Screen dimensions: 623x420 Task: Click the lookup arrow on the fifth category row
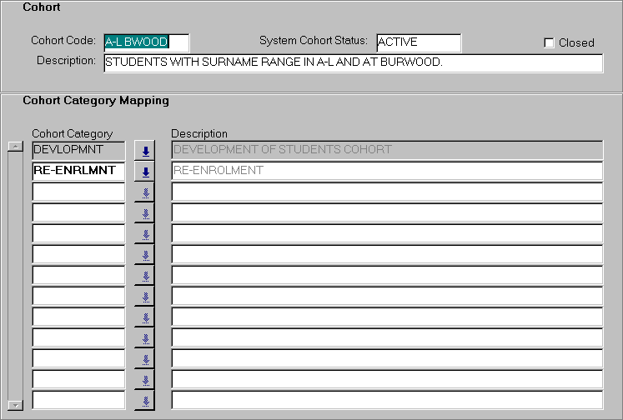coord(145,234)
